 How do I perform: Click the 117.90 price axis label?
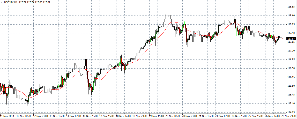click(291, 33)
